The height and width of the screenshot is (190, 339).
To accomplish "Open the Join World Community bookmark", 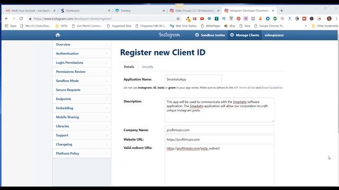I will [x=87, y=26].
